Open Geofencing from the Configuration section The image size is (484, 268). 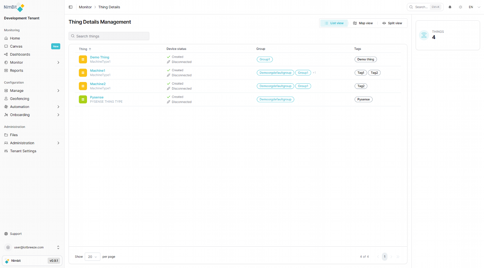coord(19,98)
